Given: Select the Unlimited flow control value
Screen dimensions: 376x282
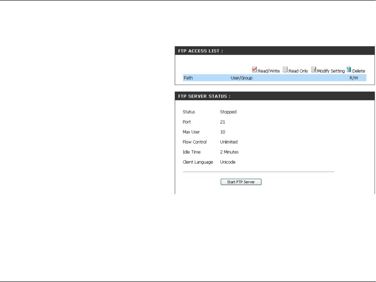Looking at the screenshot, I should click(229, 142).
